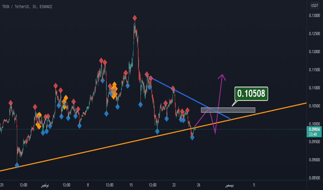323x190 pixels.
Task: Click the 0.08500 price axis label
Action: tap(314, 178)
